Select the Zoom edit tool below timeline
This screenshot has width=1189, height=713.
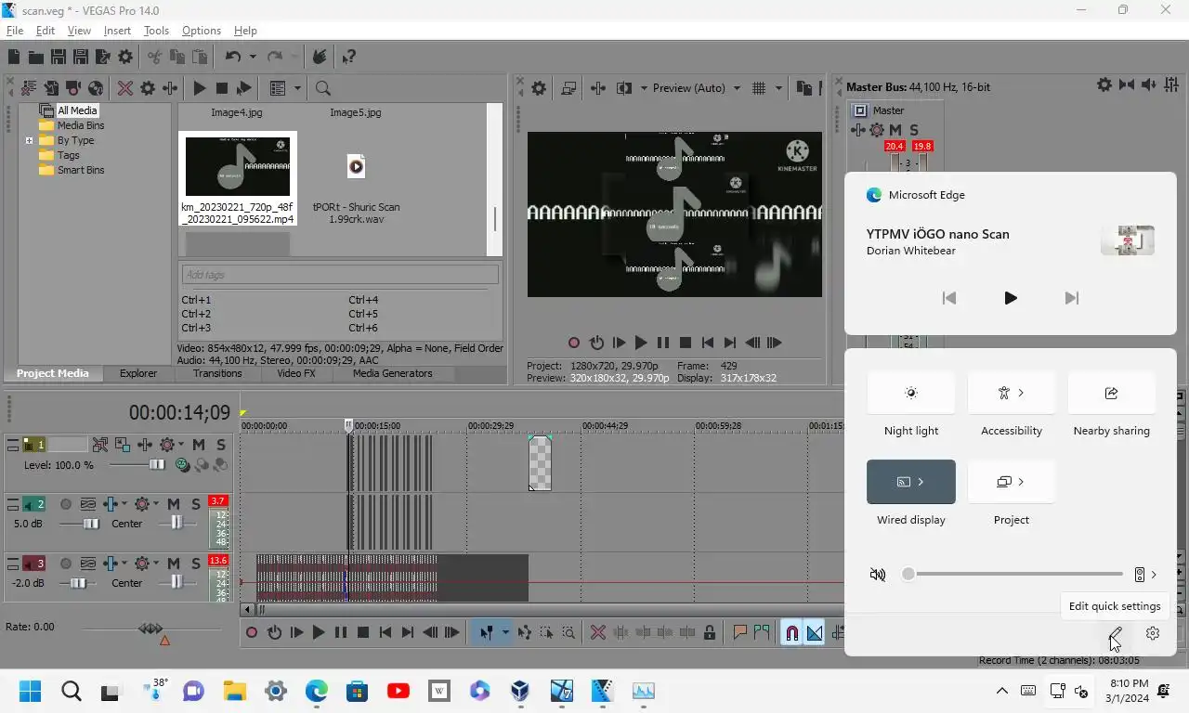tap(568, 632)
